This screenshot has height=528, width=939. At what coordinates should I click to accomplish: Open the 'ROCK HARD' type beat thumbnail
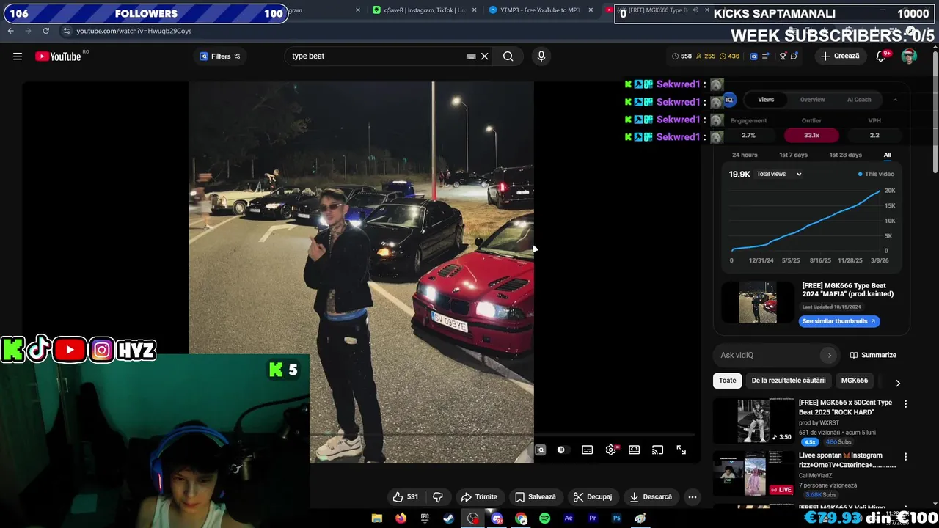tap(753, 421)
